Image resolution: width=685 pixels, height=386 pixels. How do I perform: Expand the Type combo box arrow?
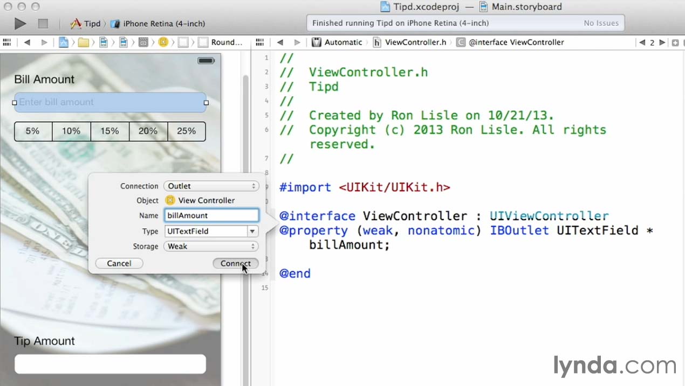pyautogui.click(x=252, y=231)
